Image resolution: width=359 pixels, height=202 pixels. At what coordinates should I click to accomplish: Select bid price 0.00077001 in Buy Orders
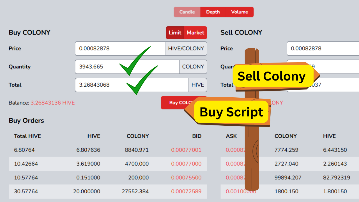tap(186, 150)
